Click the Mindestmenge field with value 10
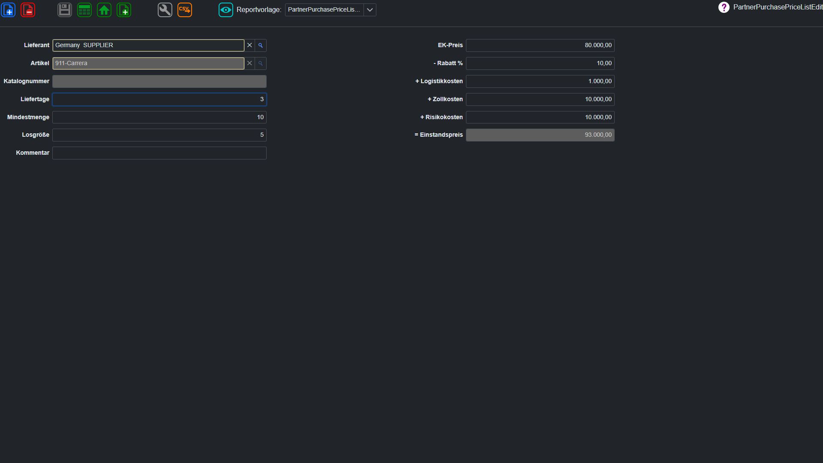The width and height of the screenshot is (823, 463). pos(159,117)
